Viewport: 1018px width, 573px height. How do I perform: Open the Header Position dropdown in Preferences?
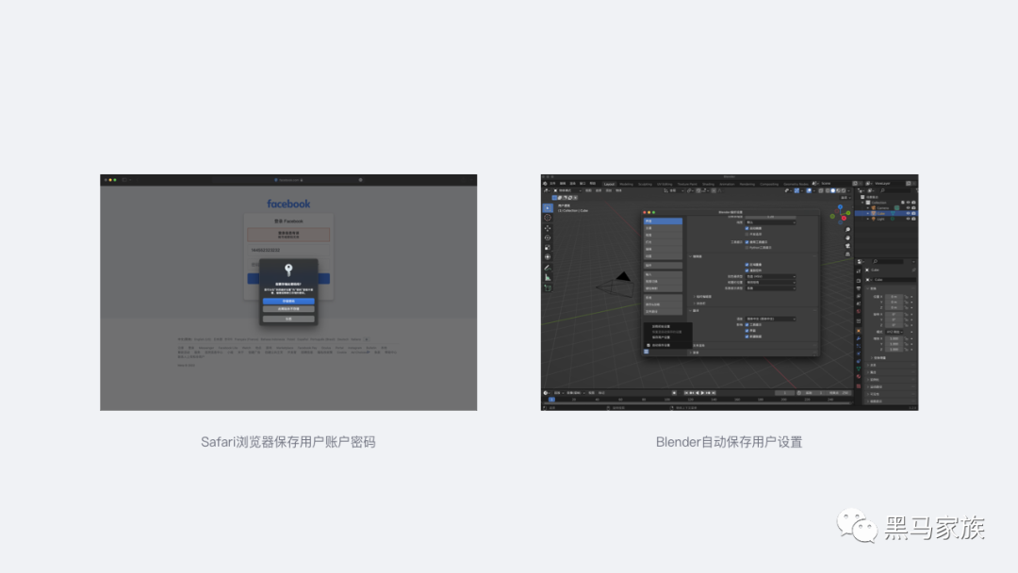pos(771,283)
